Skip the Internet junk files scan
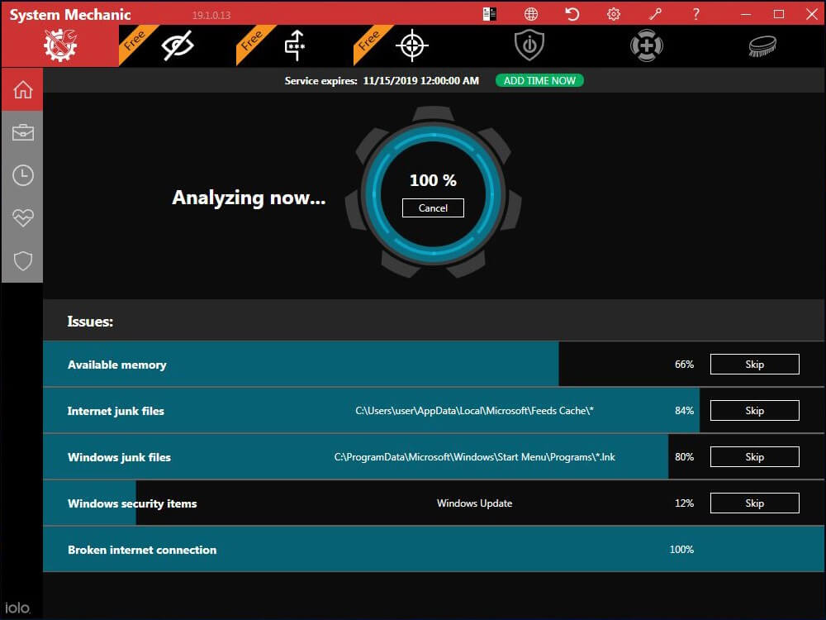826x620 pixels. [754, 411]
